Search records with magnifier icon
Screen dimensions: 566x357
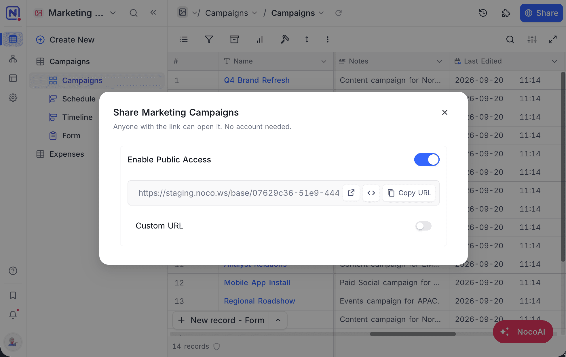[510, 39]
